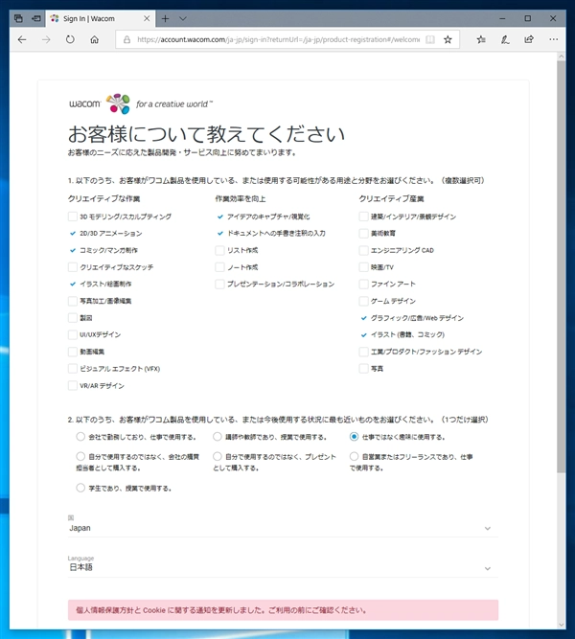
Task: Check the ファイン アート checkbox
Action: coord(364,284)
